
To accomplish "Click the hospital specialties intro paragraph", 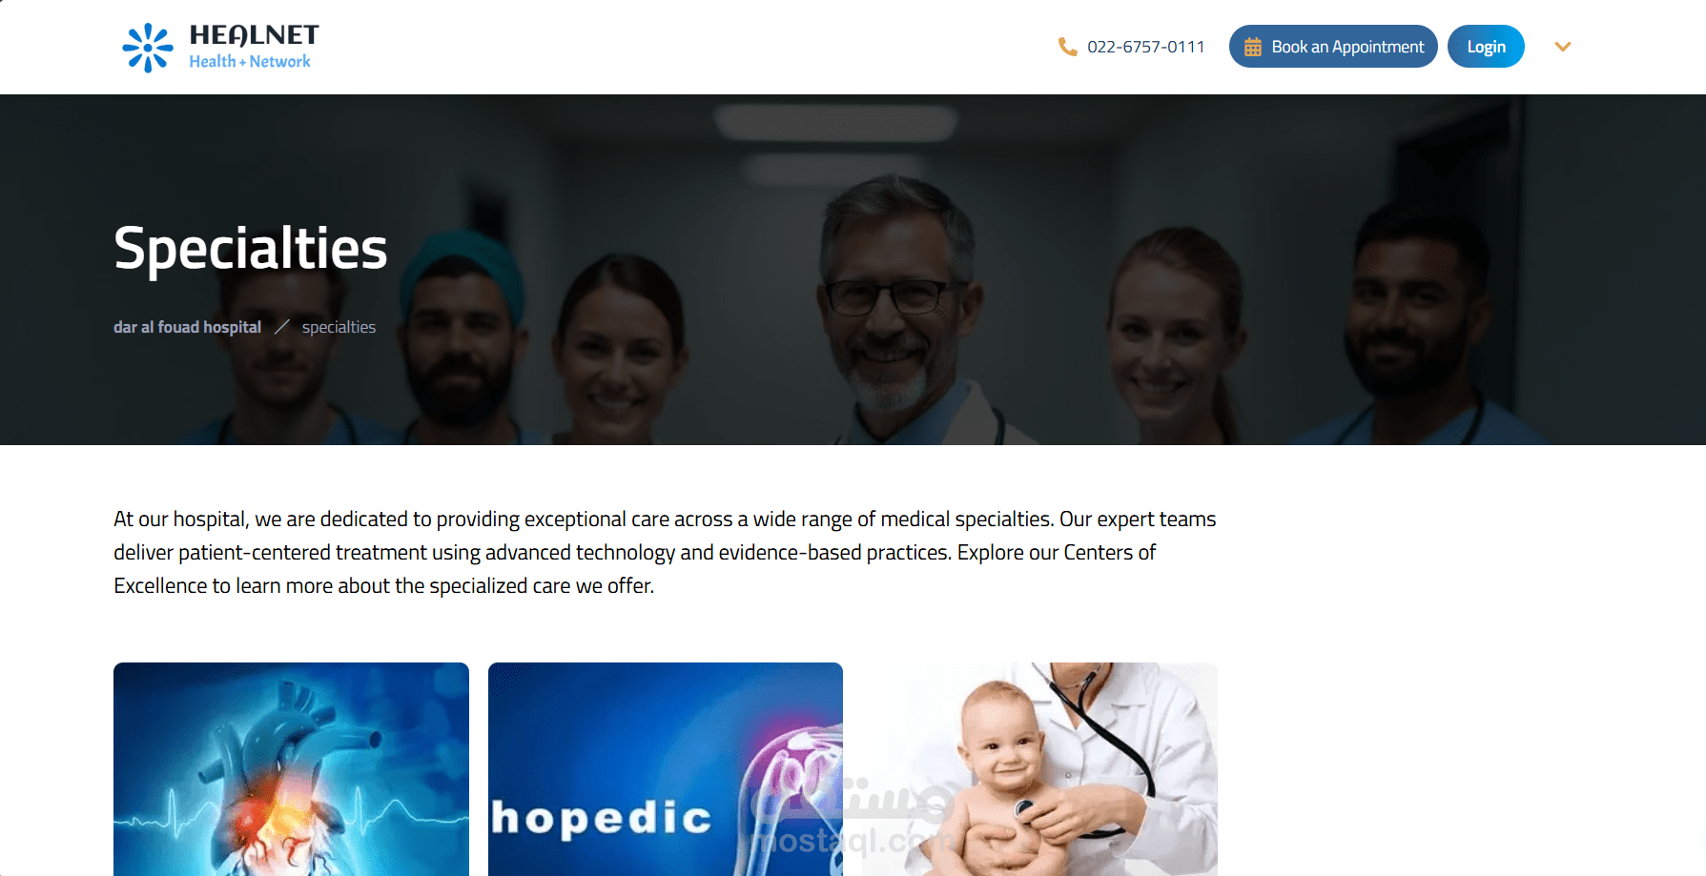I will (x=665, y=552).
